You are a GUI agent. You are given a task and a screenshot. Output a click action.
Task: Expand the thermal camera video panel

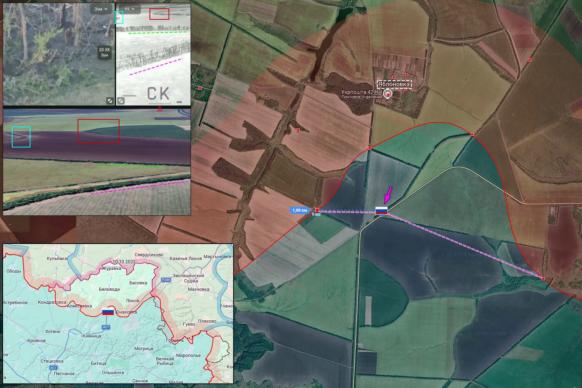(121, 101)
